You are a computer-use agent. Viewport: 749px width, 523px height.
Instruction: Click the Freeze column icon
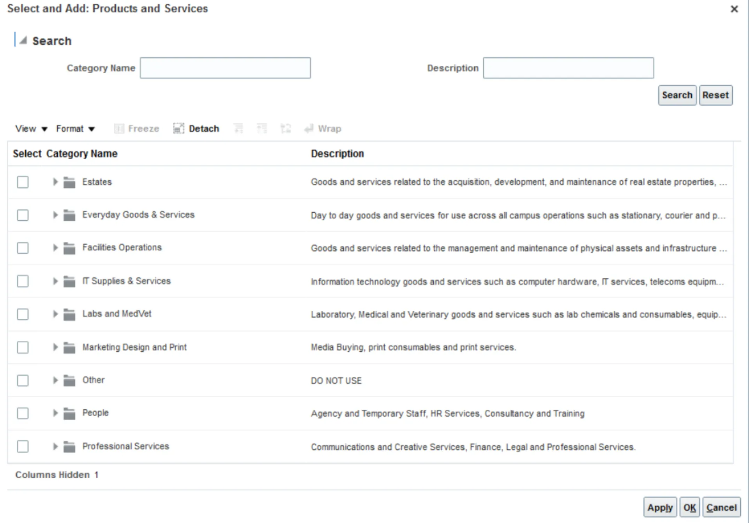pyautogui.click(x=119, y=129)
